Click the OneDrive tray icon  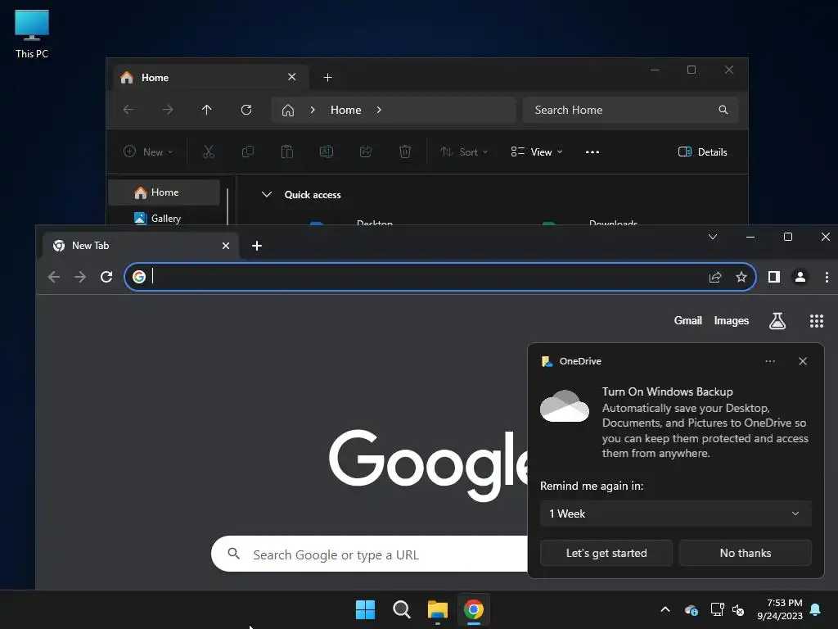(x=691, y=609)
